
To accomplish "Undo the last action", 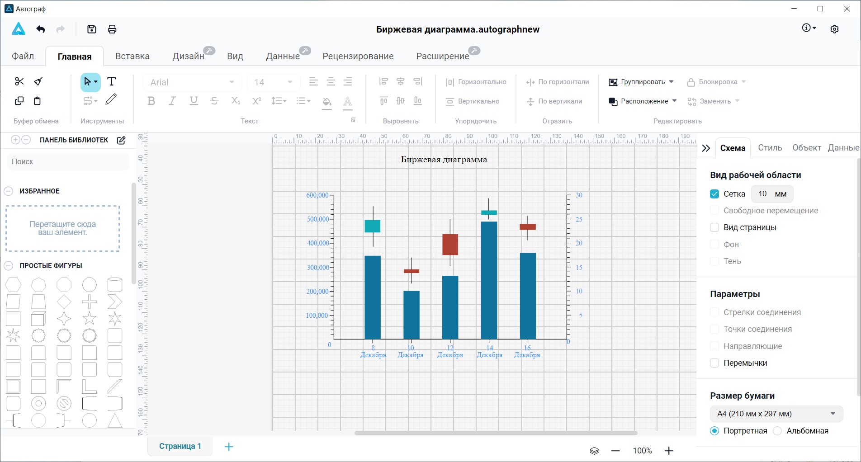I will [41, 29].
